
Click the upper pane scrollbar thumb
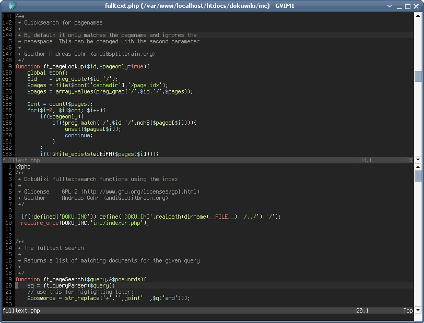(418, 76)
